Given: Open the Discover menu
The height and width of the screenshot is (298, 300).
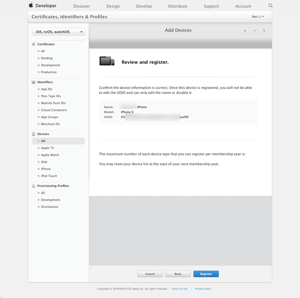Looking at the screenshot, I should [x=82, y=6].
